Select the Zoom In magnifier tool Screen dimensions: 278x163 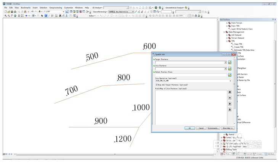pos(6,16)
